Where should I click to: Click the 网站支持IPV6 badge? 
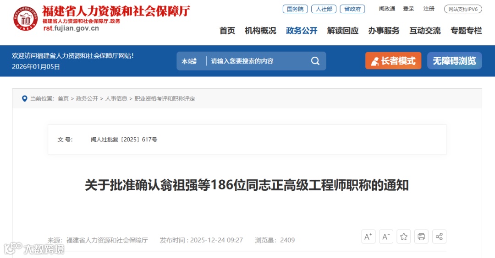tap(463, 9)
